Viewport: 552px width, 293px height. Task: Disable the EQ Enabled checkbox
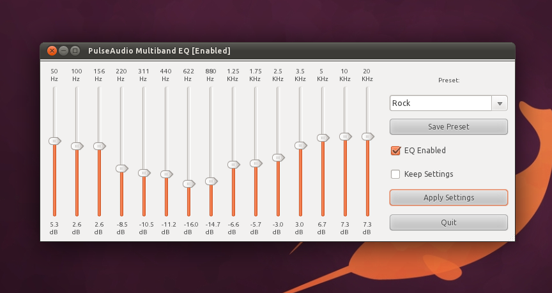395,151
